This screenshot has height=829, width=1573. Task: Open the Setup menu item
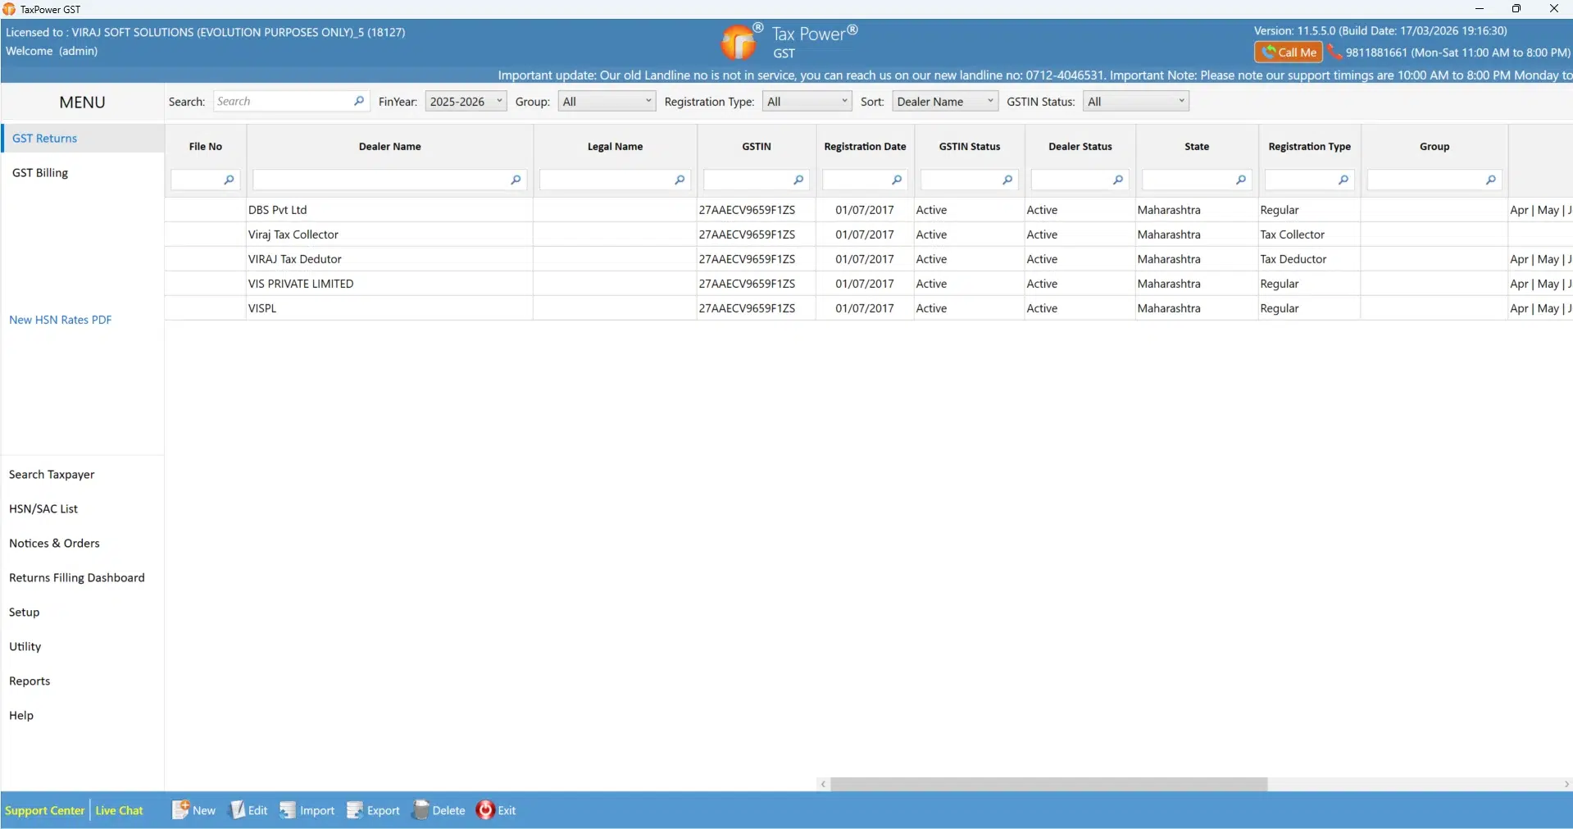pos(25,613)
